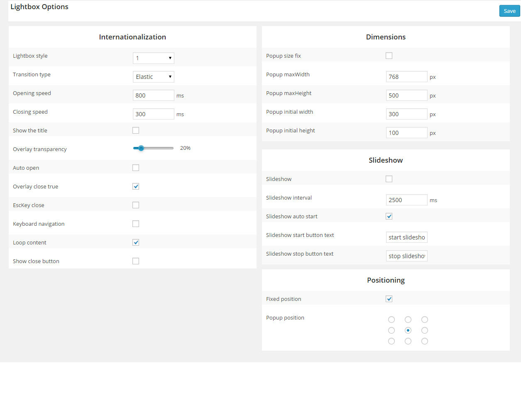The height and width of the screenshot is (415, 521).
Task: Turn on Keyboard navigation checkbox
Action: tap(136, 224)
